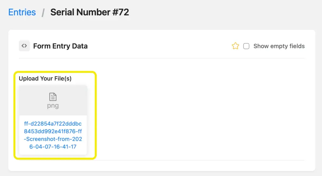Click the png document file icon
The image size is (322, 176).
pyautogui.click(x=53, y=97)
